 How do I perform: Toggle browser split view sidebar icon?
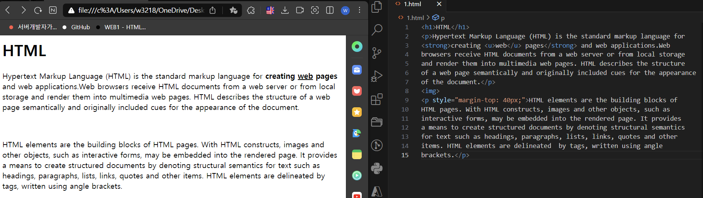[x=330, y=10]
